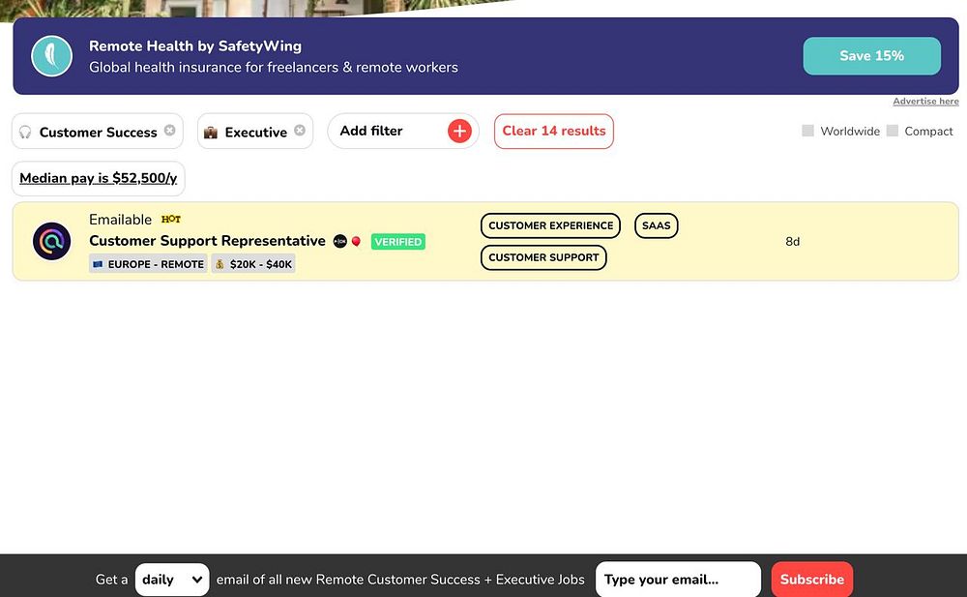Open the Remote Health by SafetyWing title
This screenshot has width=967, height=597.
[x=195, y=45]
